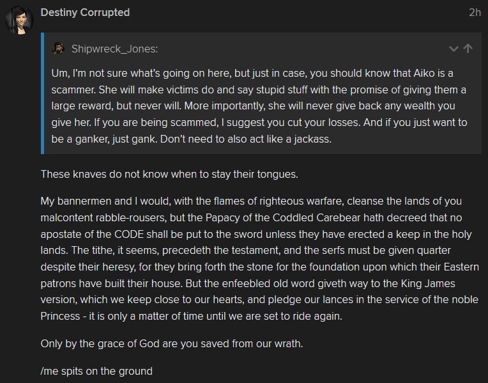Open the 2h post timestamp

(475, 12)
